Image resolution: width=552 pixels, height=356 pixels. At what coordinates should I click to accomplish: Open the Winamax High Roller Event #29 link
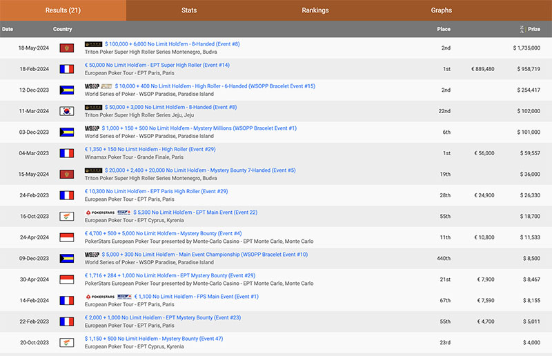click(x=150, y=149)
